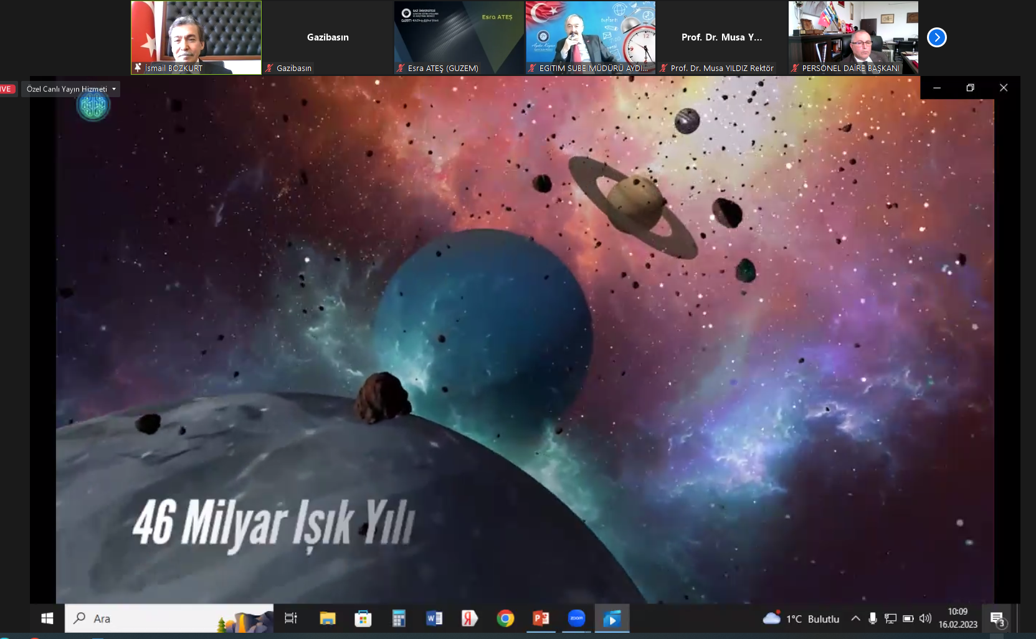Image resolution: width=1036 pixels, height=639 pixels.
Task: Switch to PowerPoint in the taskbar
Action: click(x=541, y=618)
